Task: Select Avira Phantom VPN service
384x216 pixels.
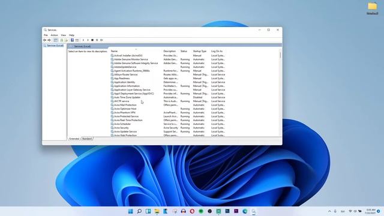Action: tap(168, 113)
